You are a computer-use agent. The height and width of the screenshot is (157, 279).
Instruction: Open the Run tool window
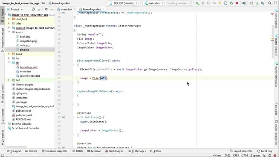point(156,151)
